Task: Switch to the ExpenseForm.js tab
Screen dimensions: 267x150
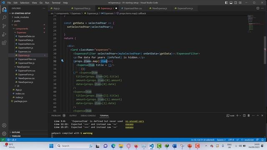Action: click(185, 8)
